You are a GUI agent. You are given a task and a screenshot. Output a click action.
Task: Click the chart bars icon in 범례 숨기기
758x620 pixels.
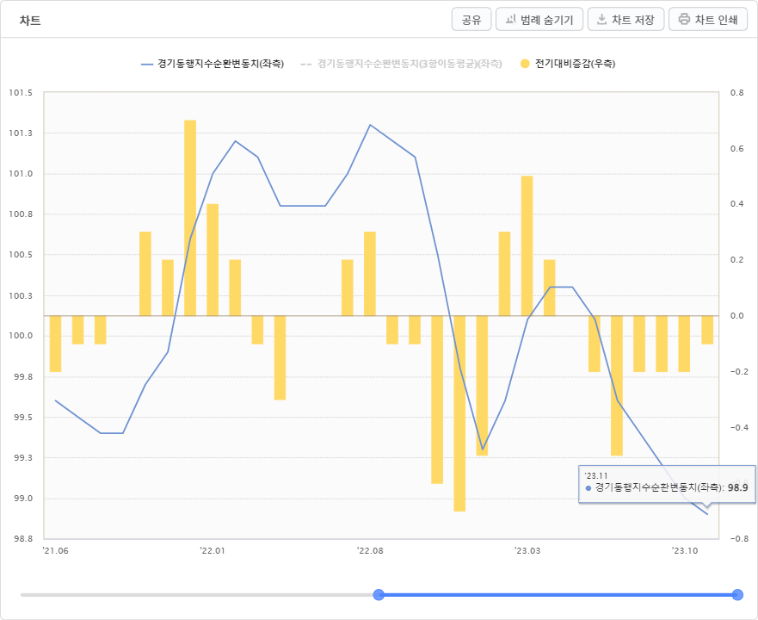tap(510, 19)
